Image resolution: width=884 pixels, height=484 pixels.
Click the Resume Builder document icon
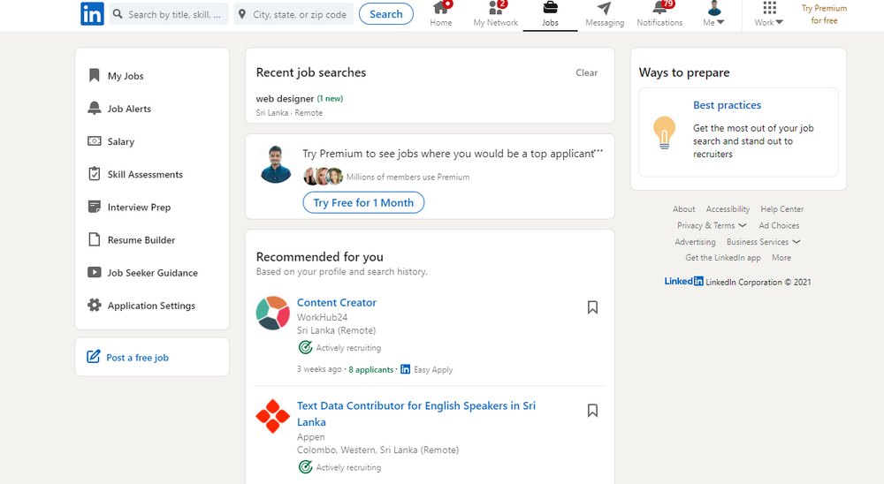95,239
